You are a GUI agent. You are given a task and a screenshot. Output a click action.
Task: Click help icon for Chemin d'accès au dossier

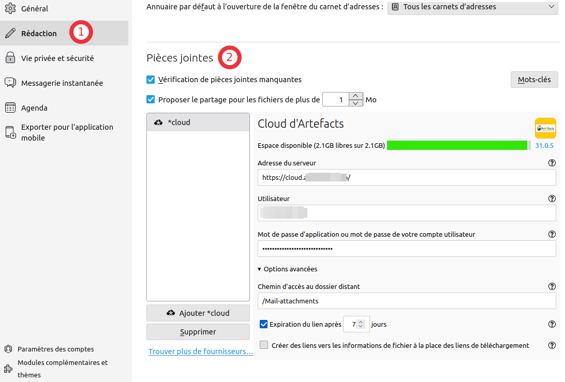pos(552,286)
